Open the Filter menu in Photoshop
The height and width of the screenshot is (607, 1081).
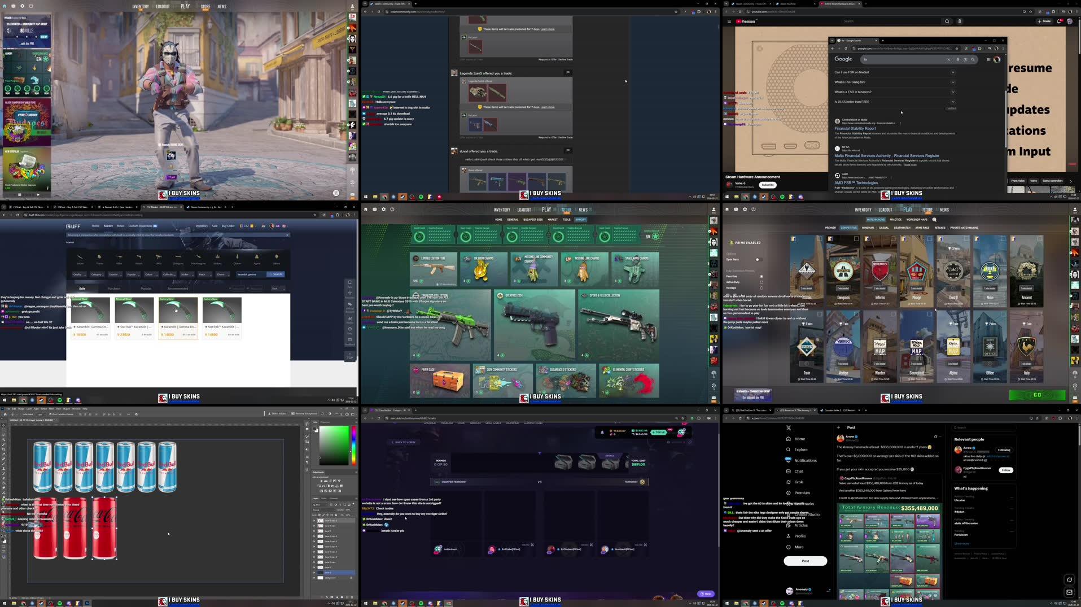51,409
